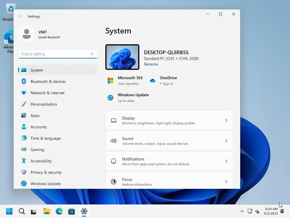This screenshot has width=290, height=218.
Task: Open Task View on the taskbar
Action: (34, 211)
